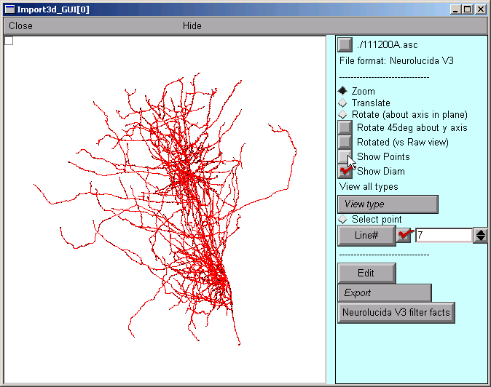Open Neurolucida V3 filter facts
The image size is (491, 387).
[x=396, y=313]
